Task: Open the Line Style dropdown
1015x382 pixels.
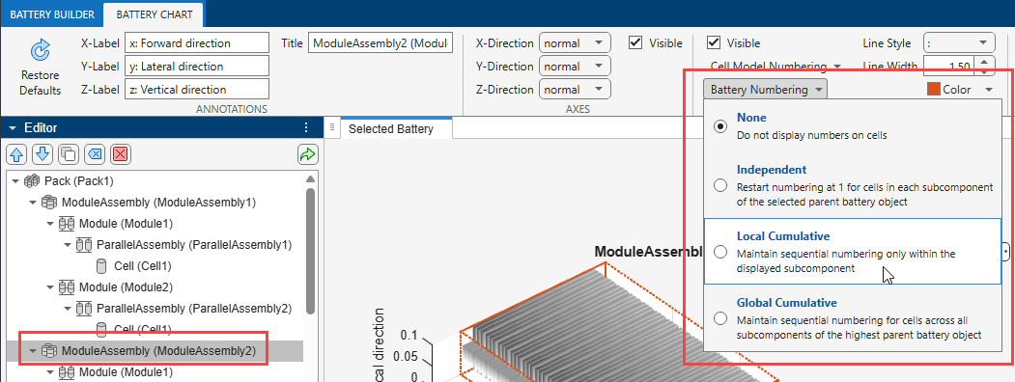Action: pyautogui.click(x=959, y=43)
